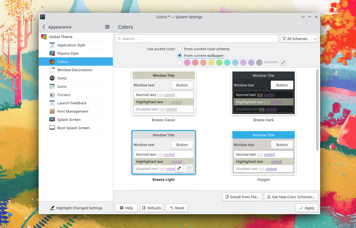Click the color scheme search field

click(196, 39)
